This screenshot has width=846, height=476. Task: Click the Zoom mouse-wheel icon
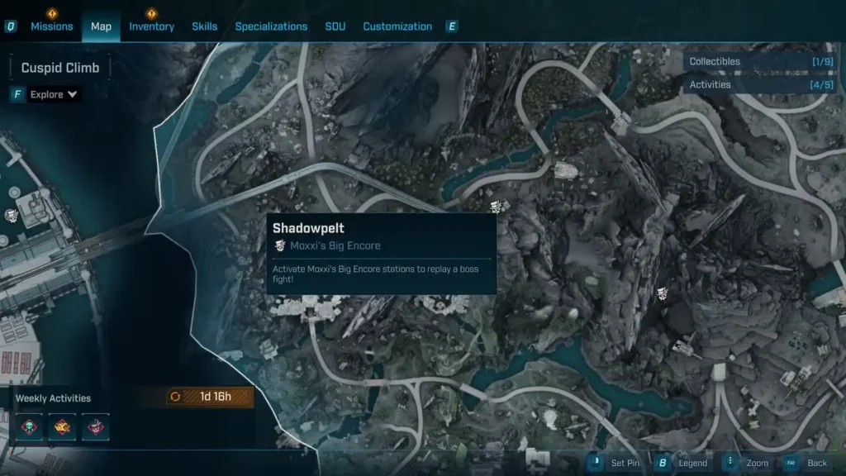point(730,462)
